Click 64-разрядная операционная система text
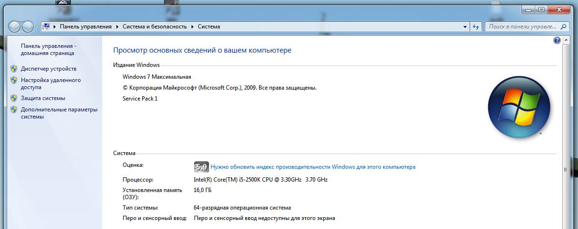578x229 pixels. point(242,208)
